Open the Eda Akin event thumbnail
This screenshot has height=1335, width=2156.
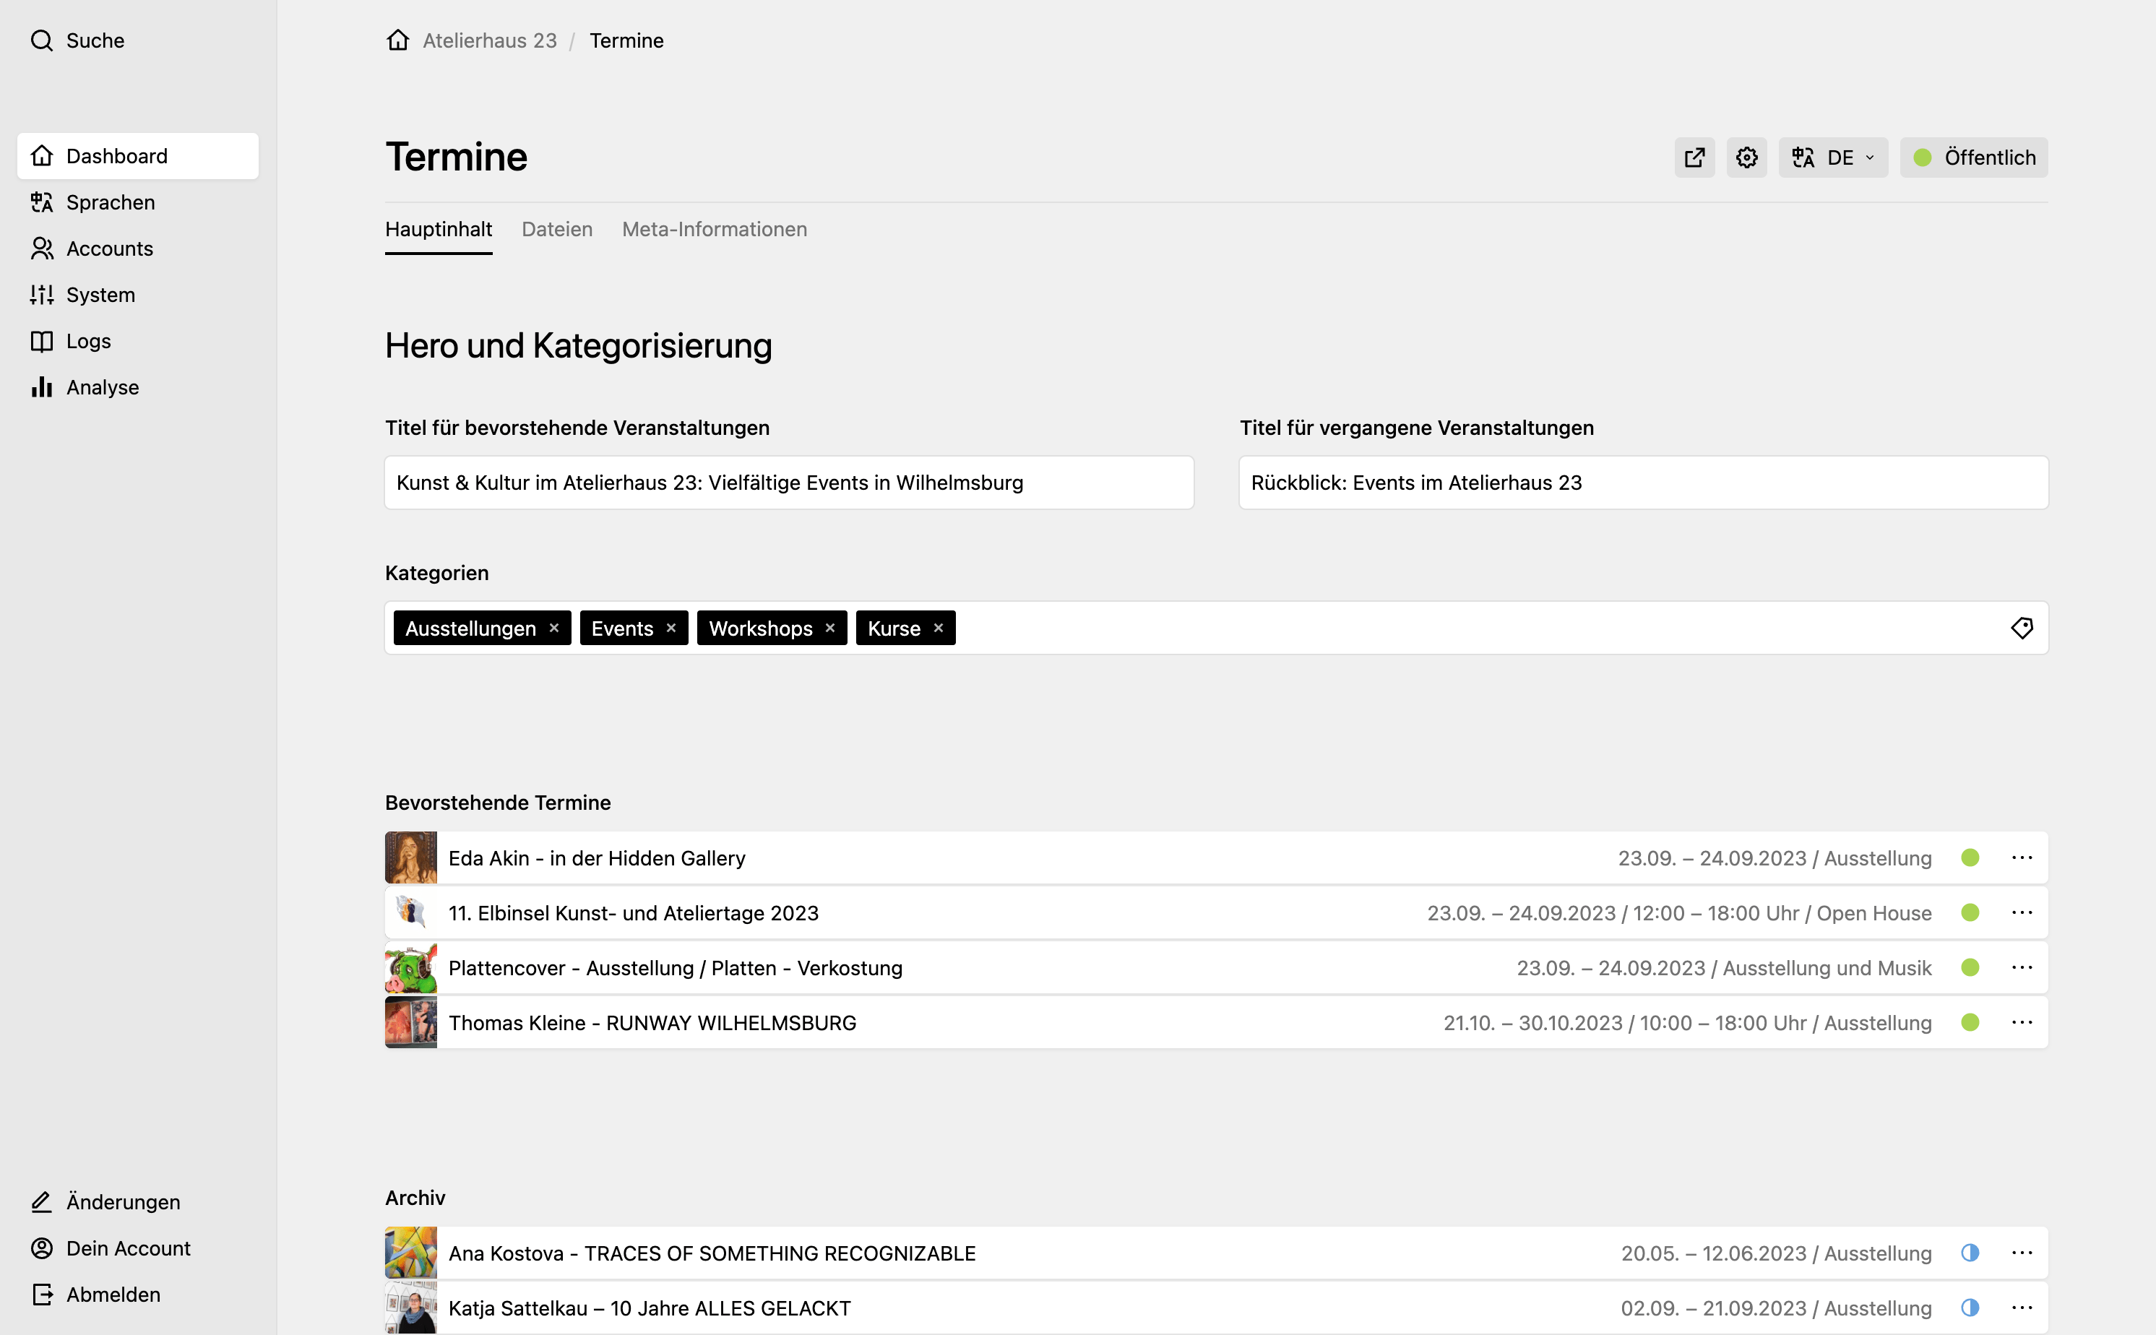[410, 857]
